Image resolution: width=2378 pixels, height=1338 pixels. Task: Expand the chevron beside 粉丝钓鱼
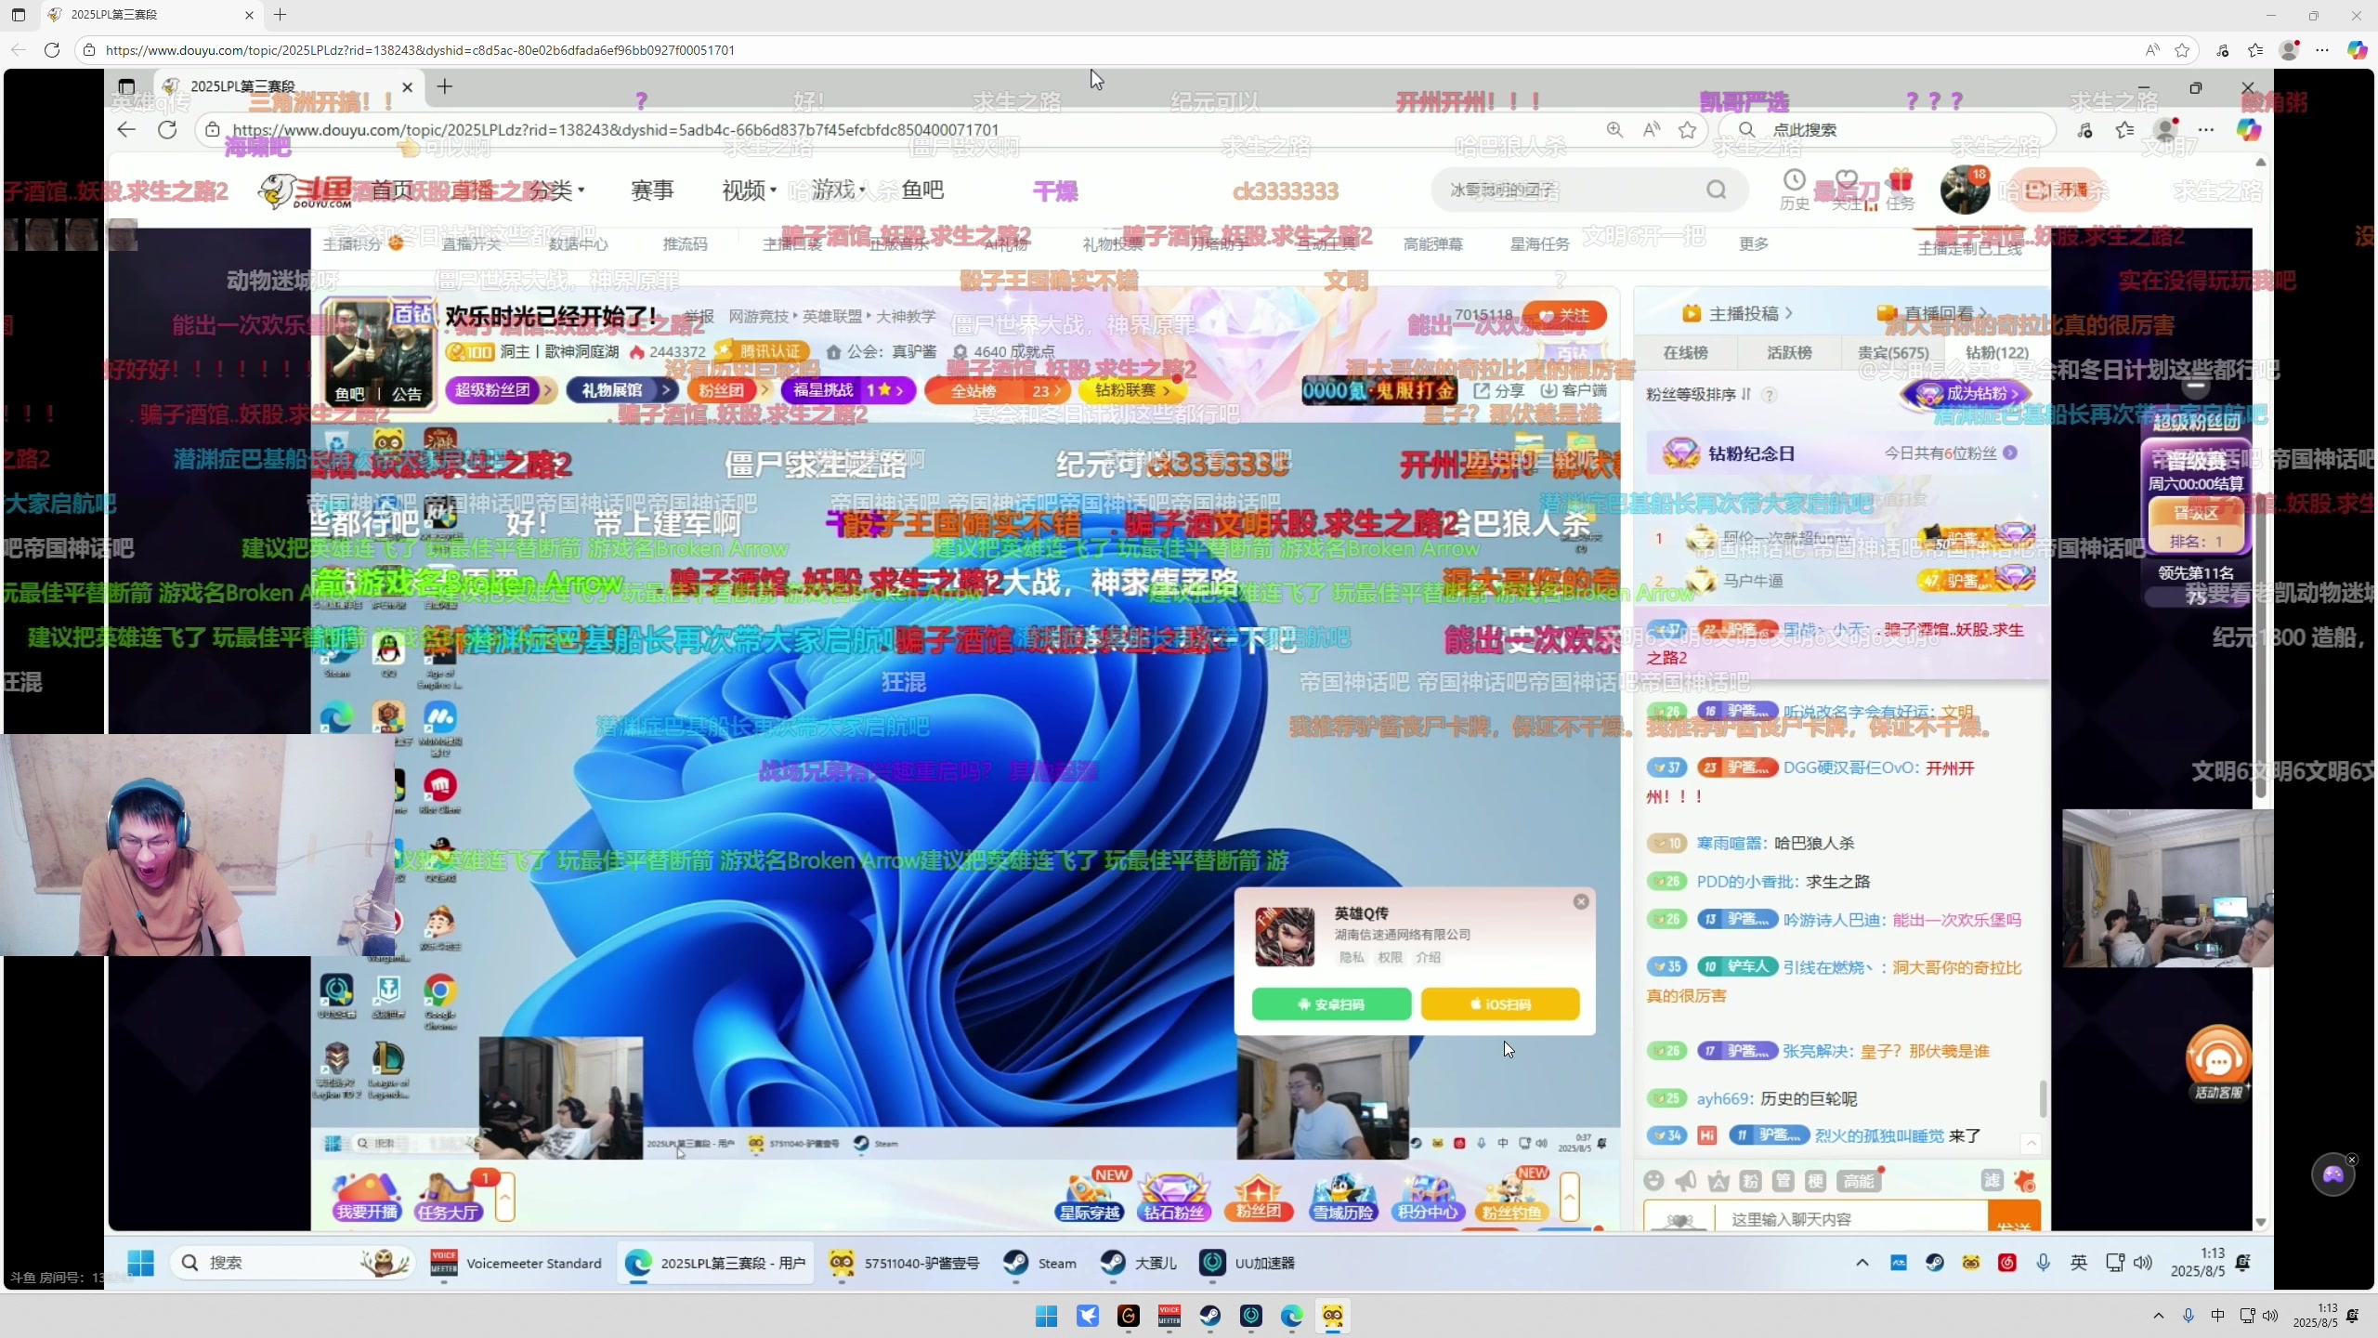click(x=1569, y=1197)
